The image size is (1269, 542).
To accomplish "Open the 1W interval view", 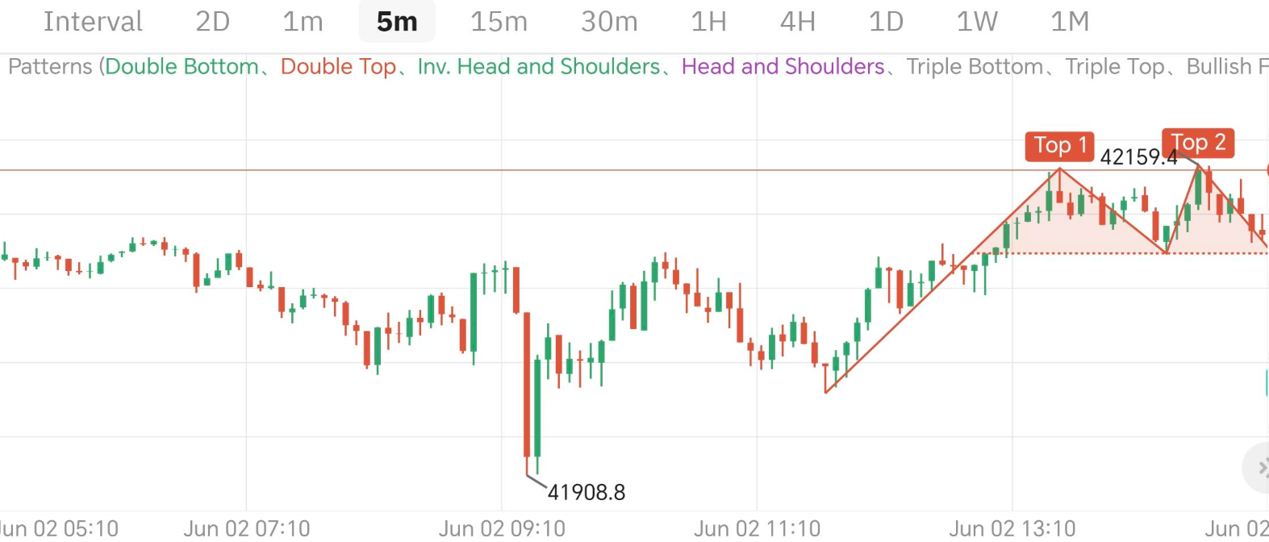I will [x=976, y=22].
